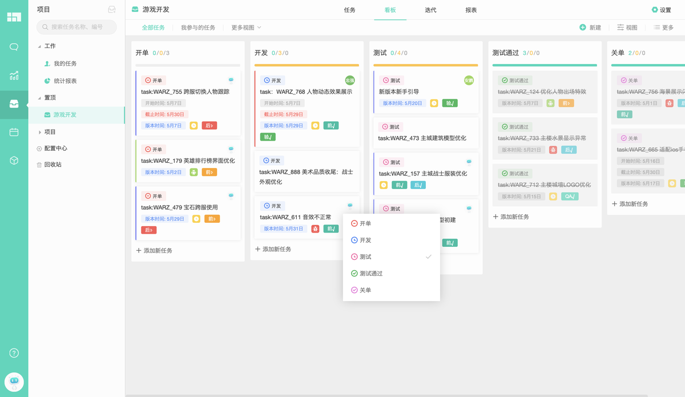The image size is (685, 397).
Task: Choose 测试通过 status in the popup menu
Action: [371, 274]
